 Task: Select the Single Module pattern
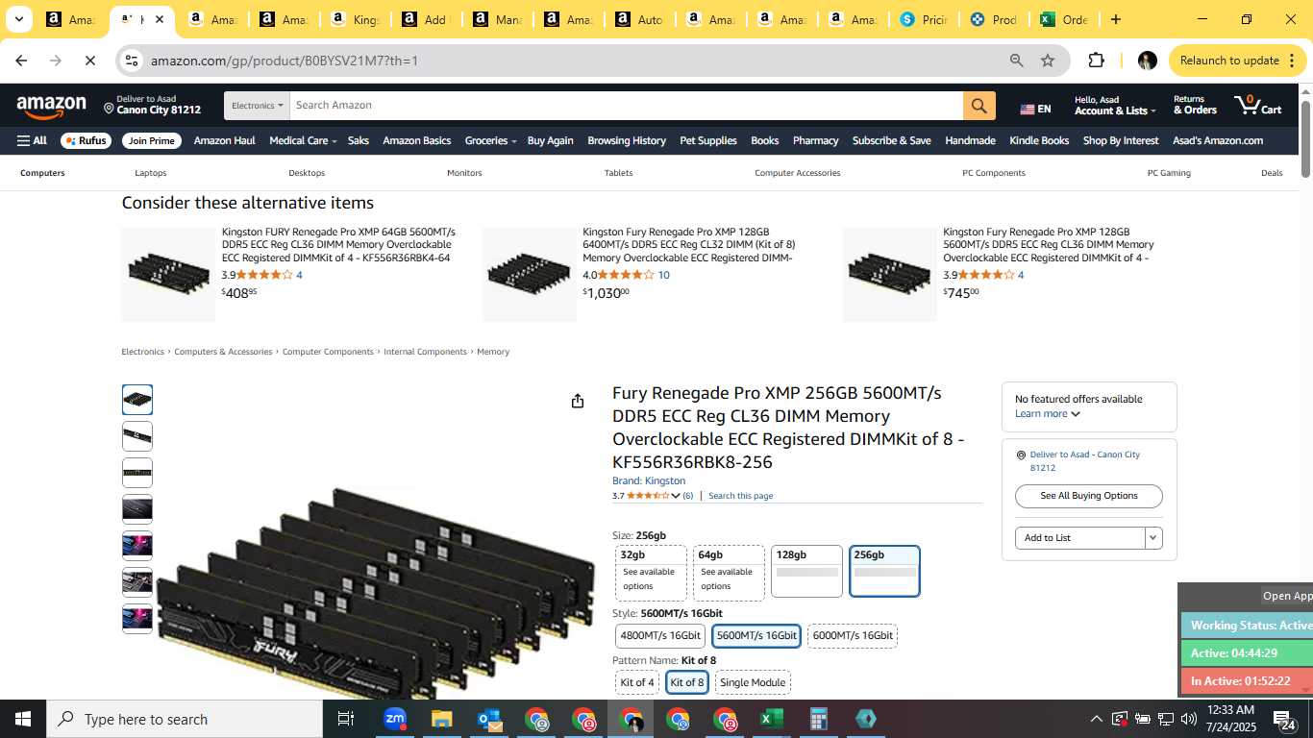(x=753, y=682)
